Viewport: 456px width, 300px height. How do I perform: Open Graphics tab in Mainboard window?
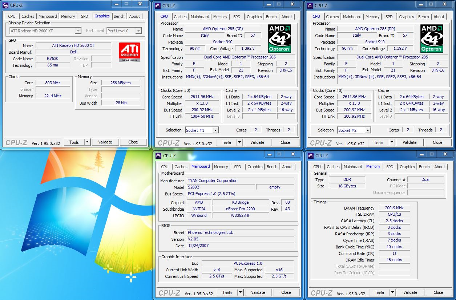click(255, 167)
